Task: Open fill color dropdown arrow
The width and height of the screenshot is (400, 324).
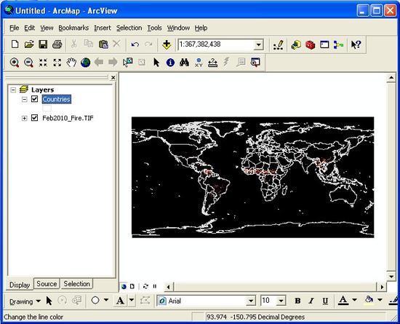Action: (x=380, y=300)
